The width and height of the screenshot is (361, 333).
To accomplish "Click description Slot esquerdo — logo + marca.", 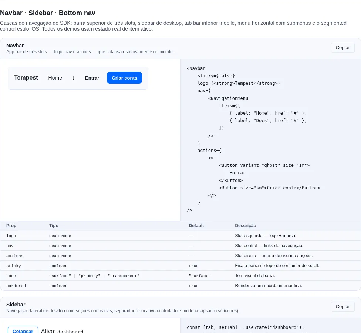I will pyautogui.click(x=266, y=236).
